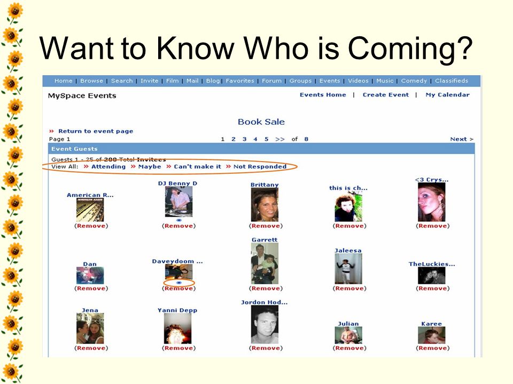Image resolution: width=513 pixels, height=384 pixels.
Task: Open Forum from navigation bar
Action: (x=271, y=81)
